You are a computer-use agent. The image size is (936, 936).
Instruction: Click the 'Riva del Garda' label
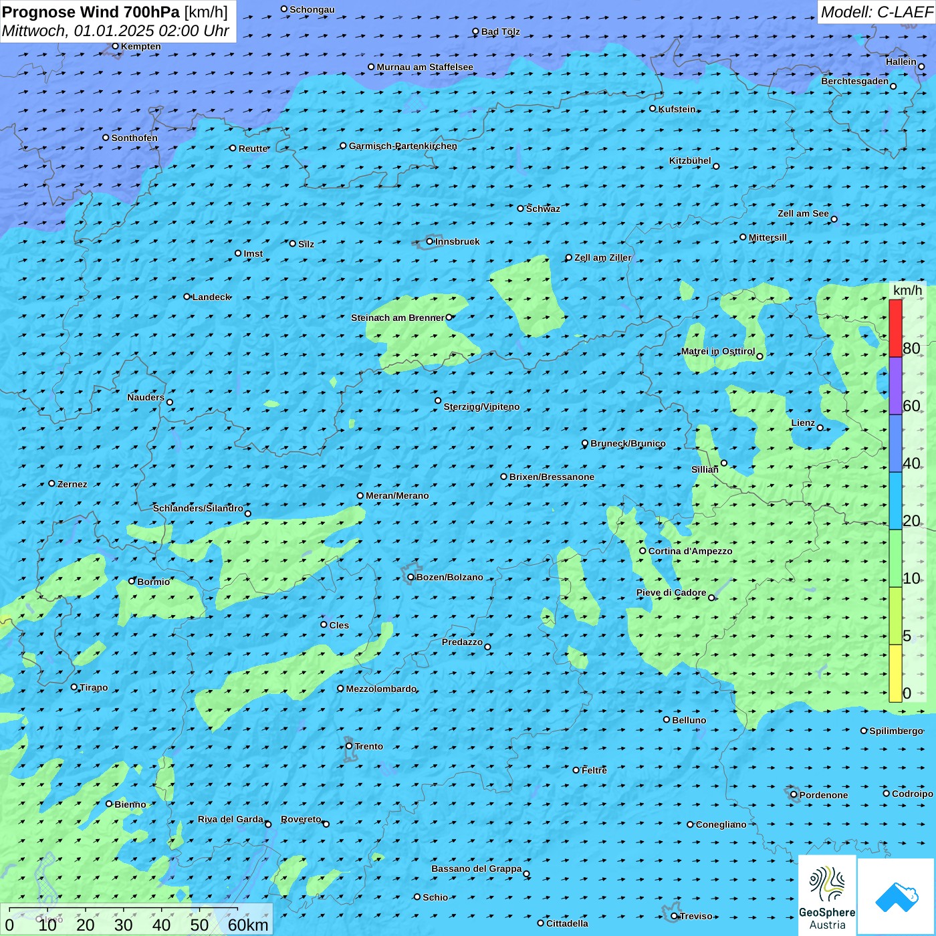tap(231, 819)
